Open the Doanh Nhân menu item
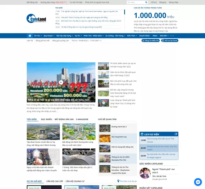Image resolution: width=205 pixels, height=189 pixels. point(144,36)
